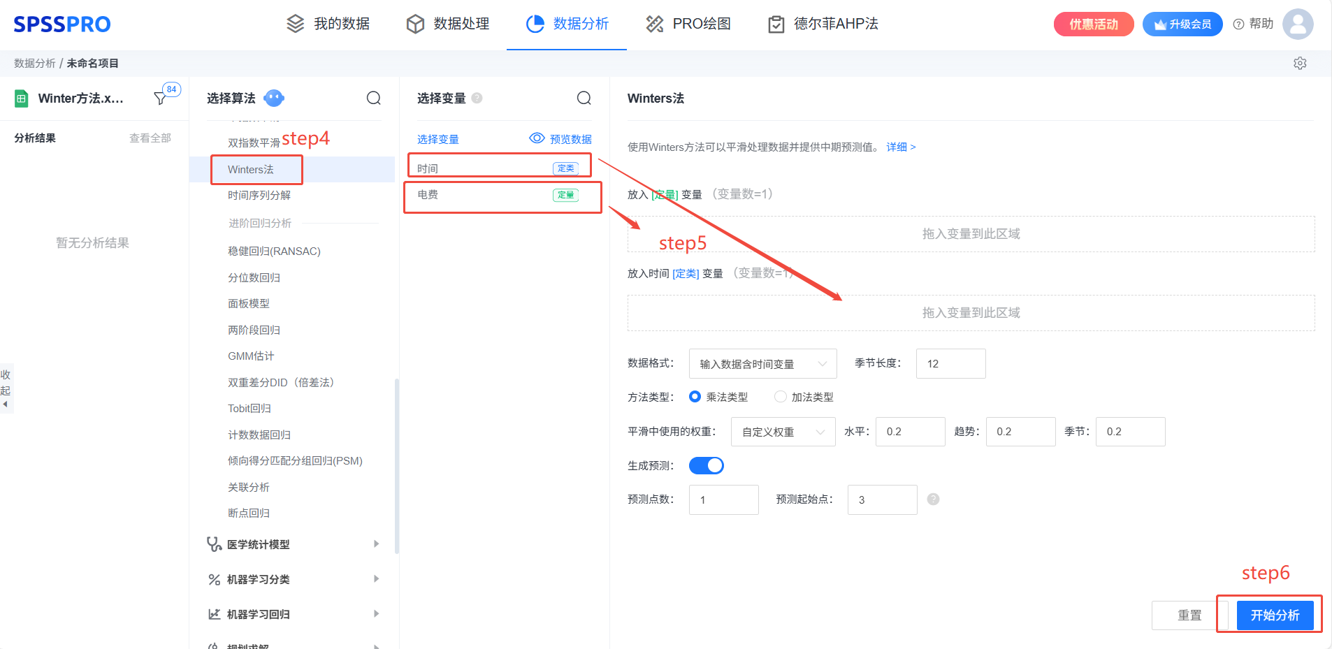Click the filter funnel icon with 84 badge
The image size is (1332, 649).
161,99
